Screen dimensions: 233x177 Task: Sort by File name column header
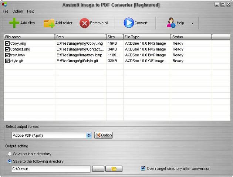(29, 37)
